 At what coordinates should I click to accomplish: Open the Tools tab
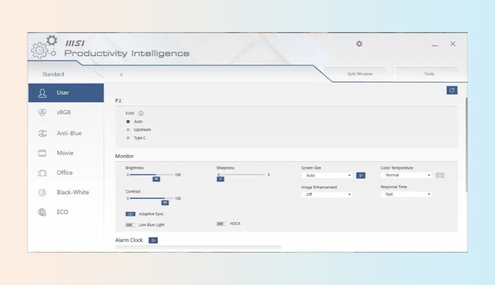point(429,74)
